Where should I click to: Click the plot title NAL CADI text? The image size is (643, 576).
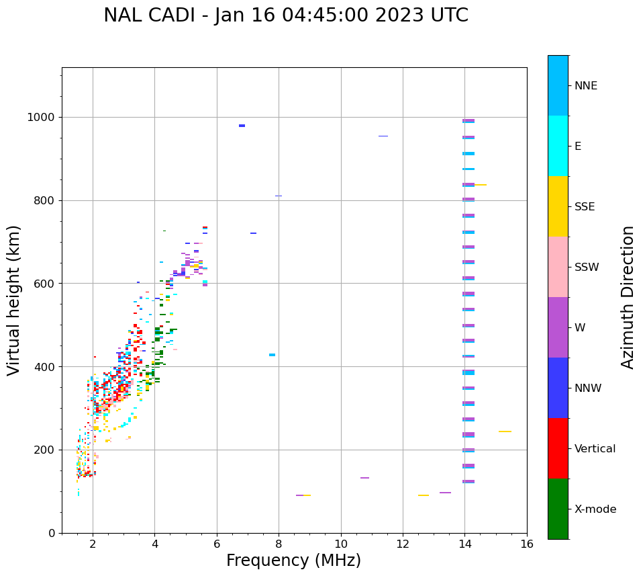286,15
